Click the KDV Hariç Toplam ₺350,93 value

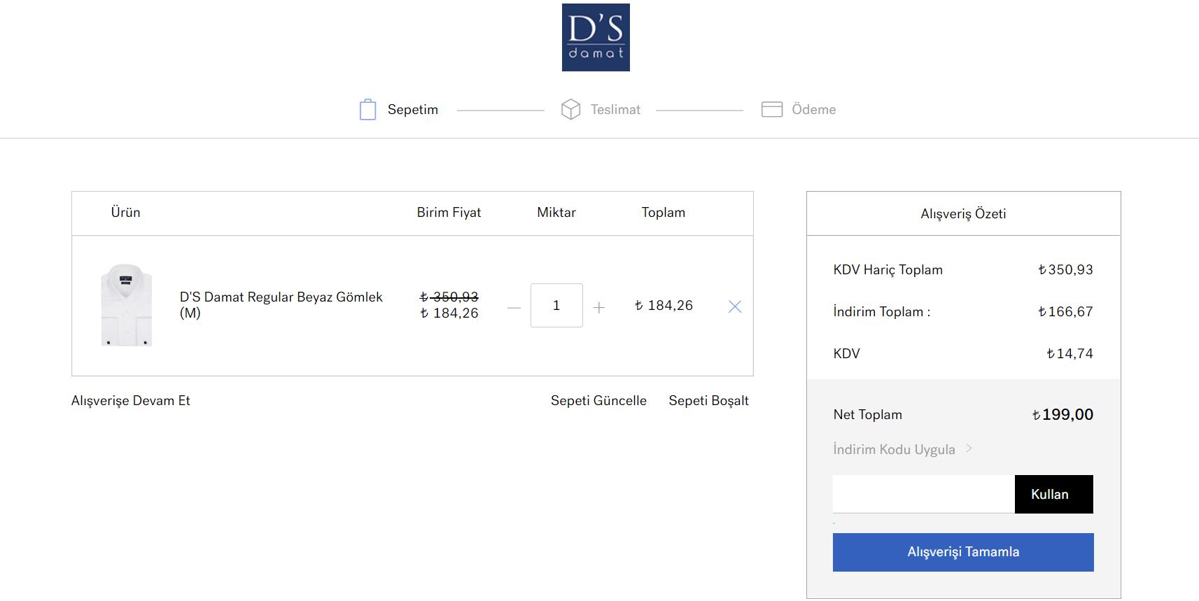pos(1065,269)
